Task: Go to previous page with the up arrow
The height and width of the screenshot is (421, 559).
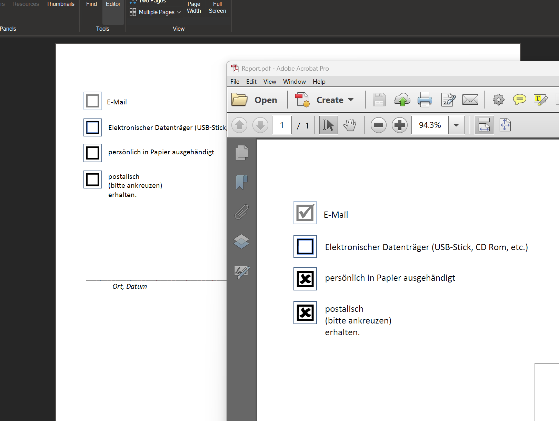Action: (239, 125)
